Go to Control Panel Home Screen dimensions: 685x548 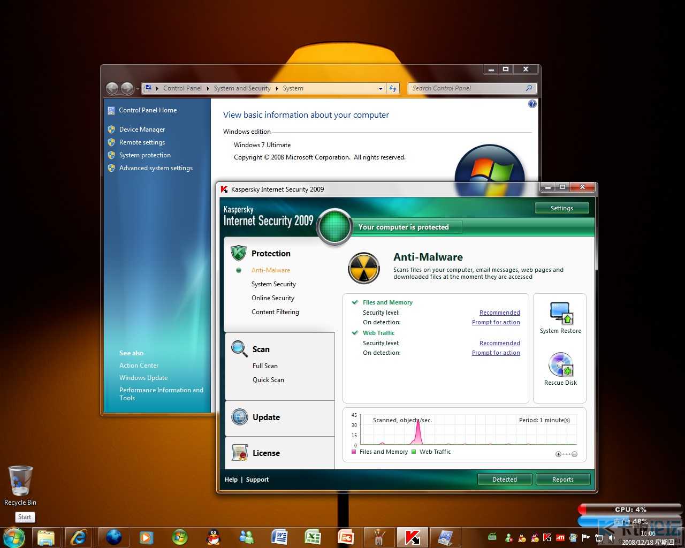pos(148,110)
